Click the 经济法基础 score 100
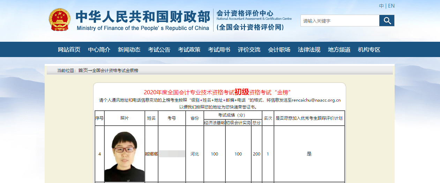The width and height of the screenshot is (440, 183). click(x=215, y=154)
